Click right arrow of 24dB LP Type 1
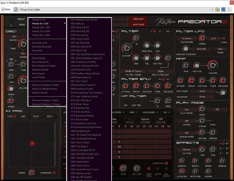 tap(145, 71)
